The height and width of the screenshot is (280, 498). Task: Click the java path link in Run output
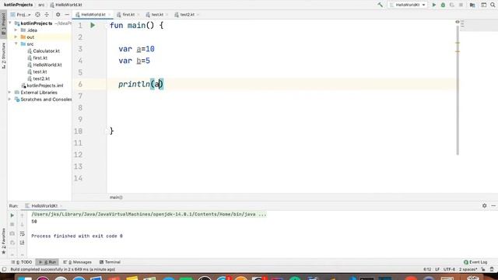pos(149,215)
